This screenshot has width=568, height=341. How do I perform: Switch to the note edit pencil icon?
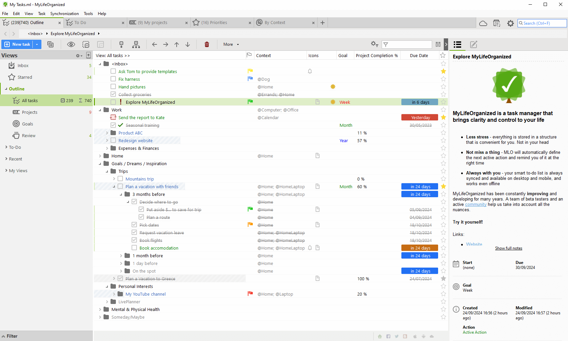click(474, 44)
